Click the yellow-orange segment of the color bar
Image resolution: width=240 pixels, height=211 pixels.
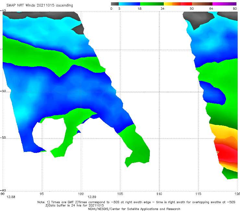pos(172,4)
